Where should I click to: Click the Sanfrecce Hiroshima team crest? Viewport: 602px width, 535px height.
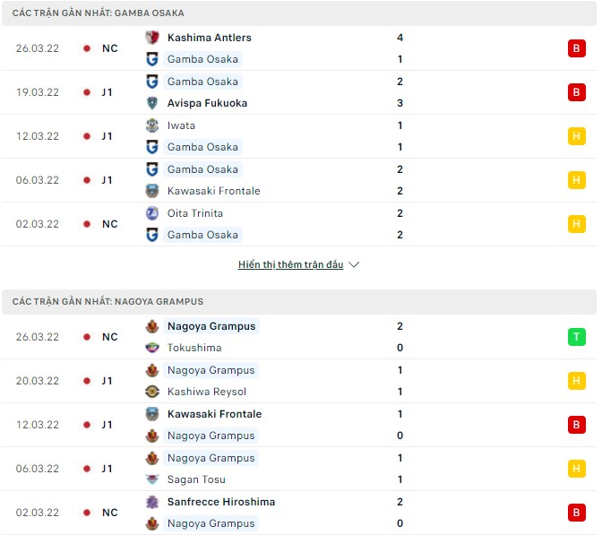tap(152, 502)
